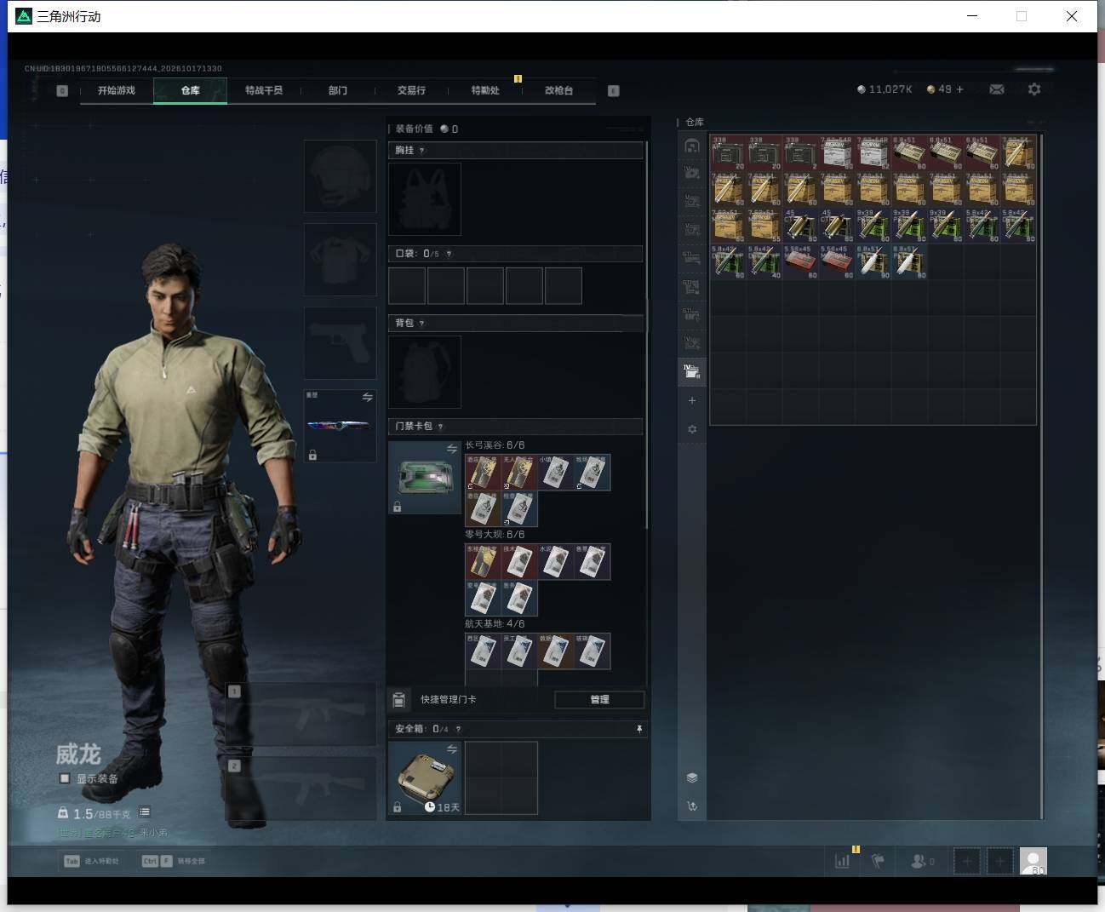This screenshot has width=1105, height=912.
Task: Open the mail envelope icon
Action: (997, 89)
